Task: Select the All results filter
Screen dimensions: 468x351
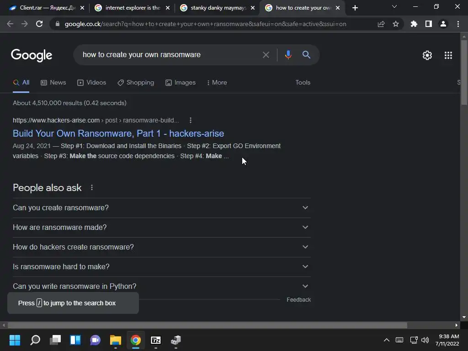Action: coord(21,83)
